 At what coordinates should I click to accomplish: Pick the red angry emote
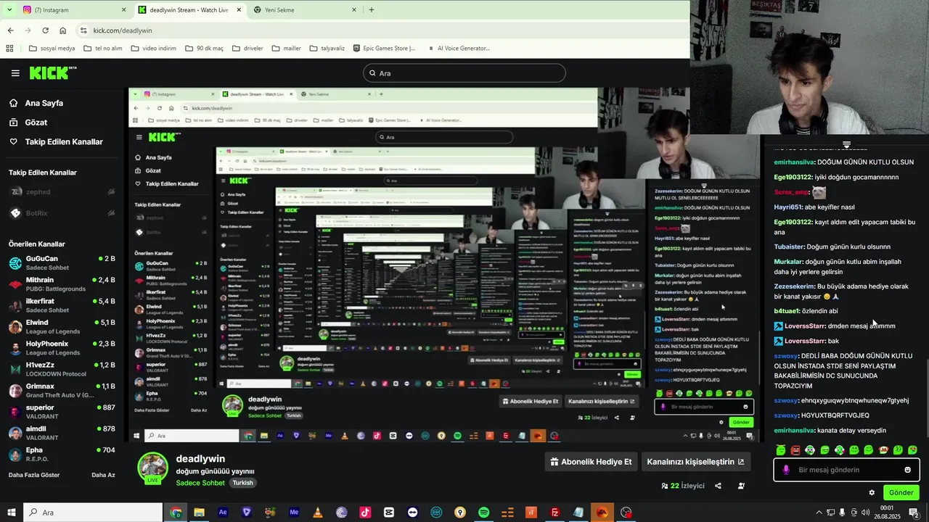[795, 450]
